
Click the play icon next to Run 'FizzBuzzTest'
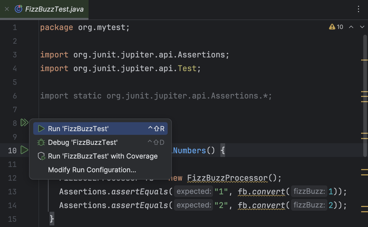coord(41,129)
